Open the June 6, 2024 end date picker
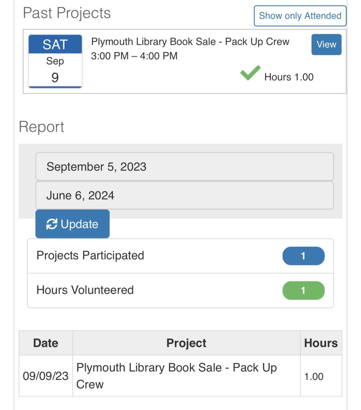This screenshot has height=410, width=361. point(185,195)
